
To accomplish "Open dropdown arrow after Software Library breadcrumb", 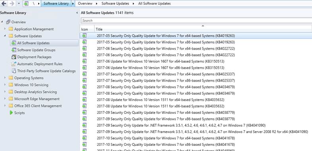I will 73,4.
